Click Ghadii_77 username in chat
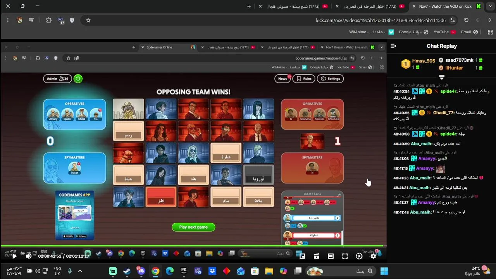Screen dimensions: 496x279 tap(443, 113)
